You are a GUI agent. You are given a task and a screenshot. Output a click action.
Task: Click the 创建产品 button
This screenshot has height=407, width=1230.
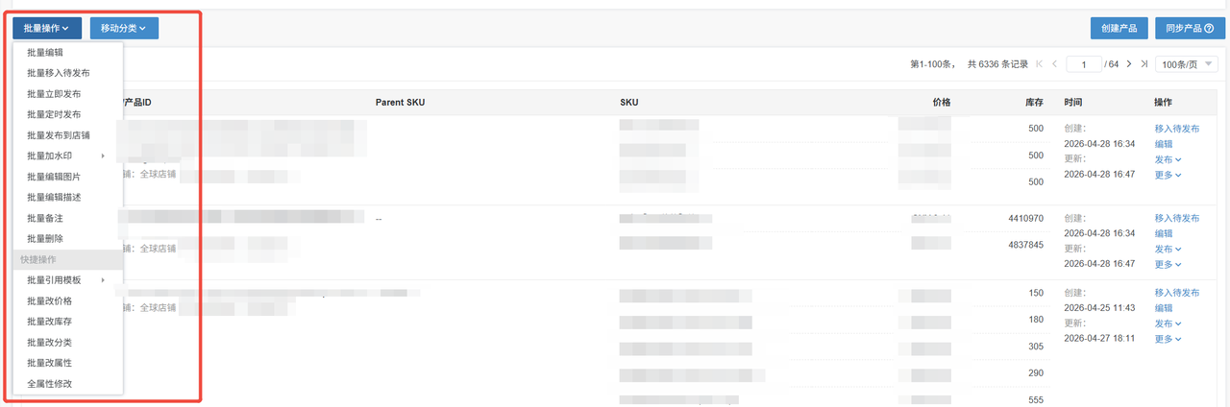click(1119, 29)
